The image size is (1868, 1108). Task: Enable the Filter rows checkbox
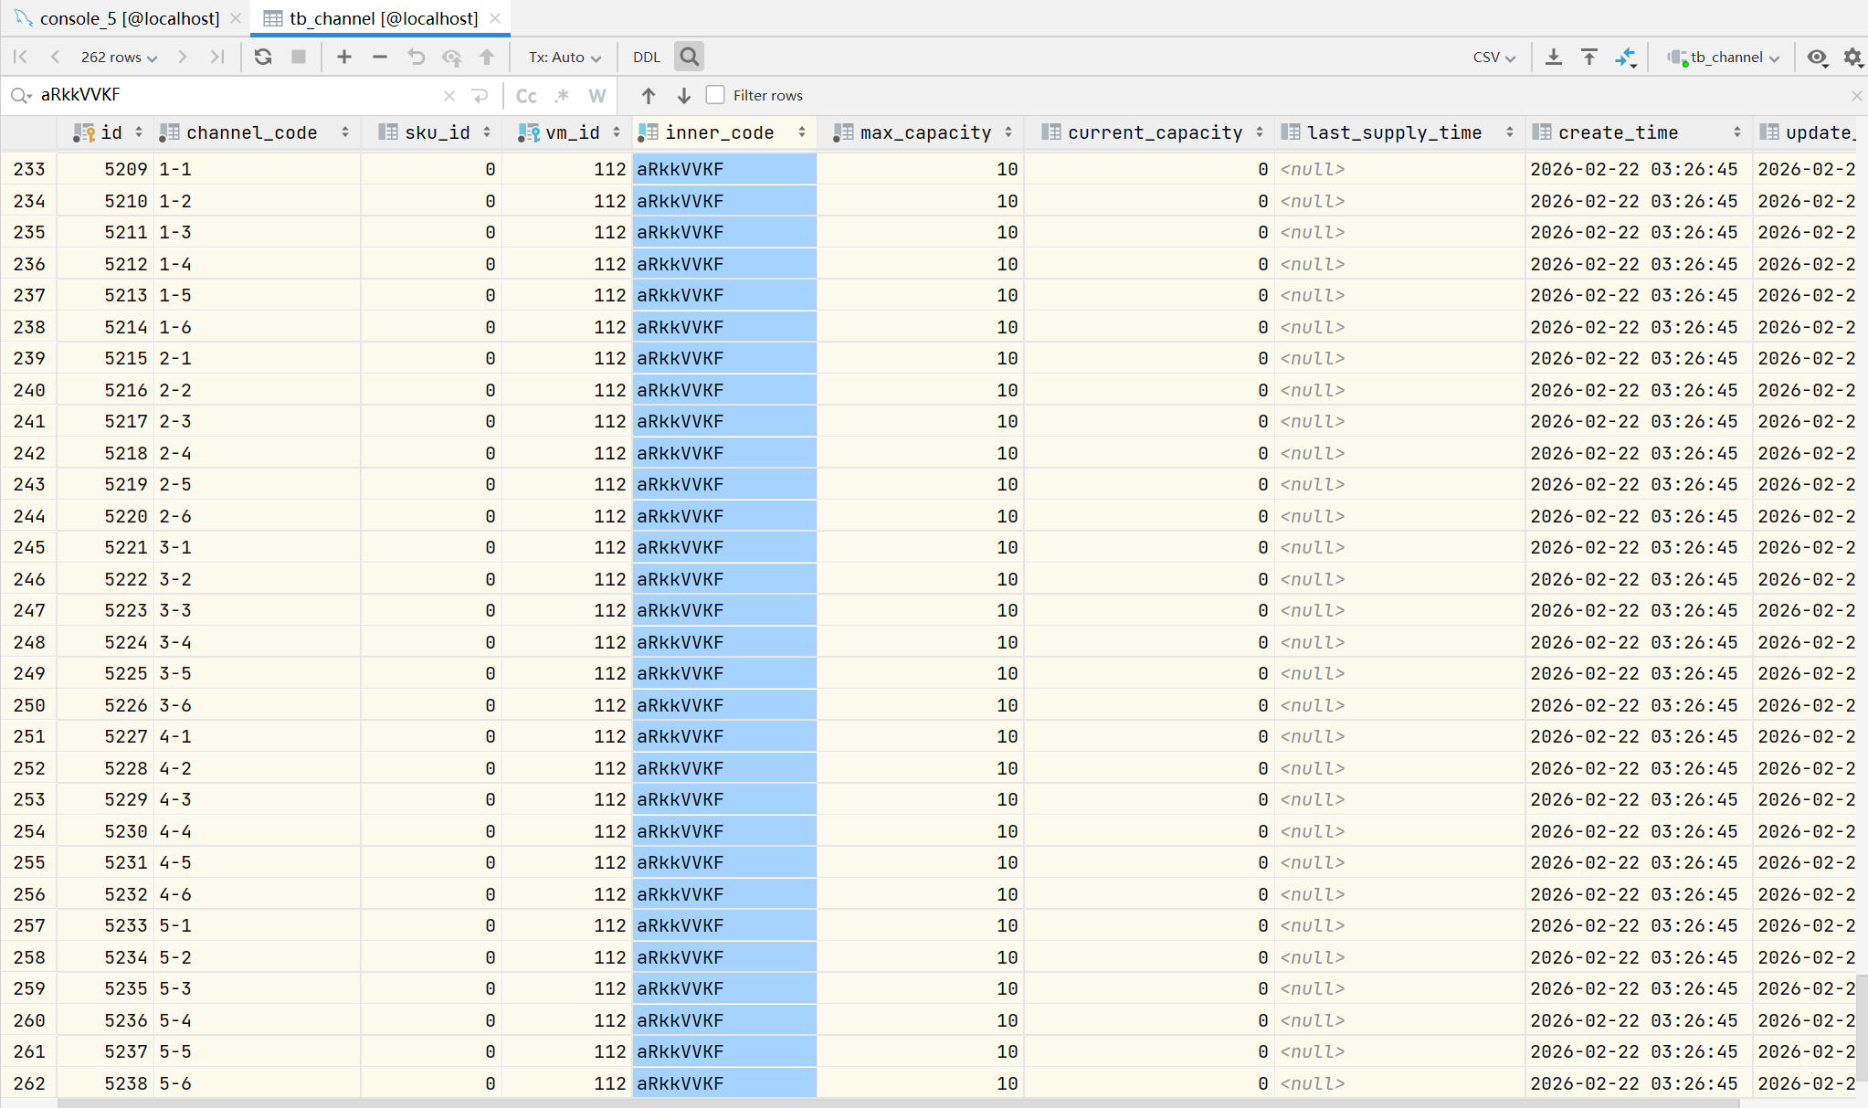[715, 95]
